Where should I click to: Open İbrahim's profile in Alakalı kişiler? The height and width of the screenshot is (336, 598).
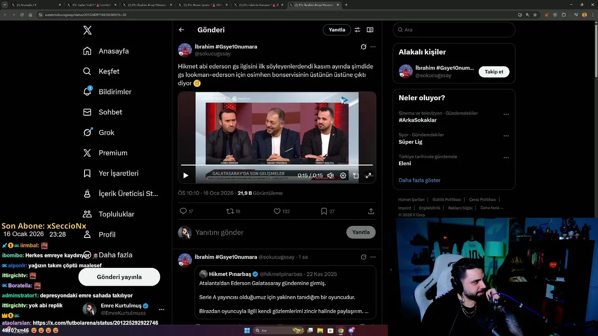tap(445, 68)
